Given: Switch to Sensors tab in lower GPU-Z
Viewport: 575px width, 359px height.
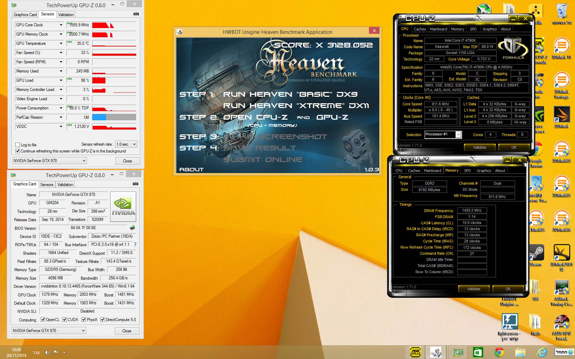Looking at the screenshot, I should [47, 184].
